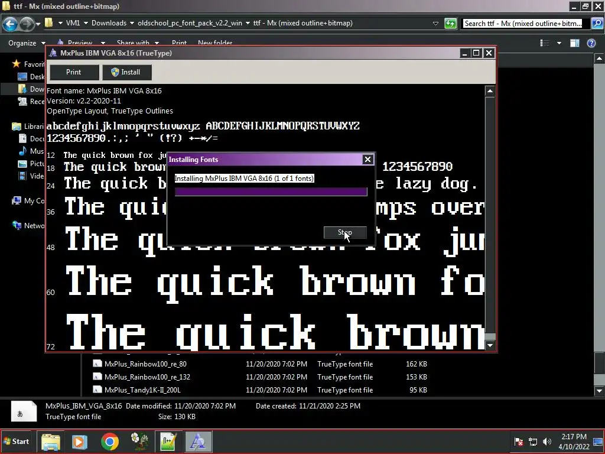Click the MxPlus_Tandy1K-II_200L font file icon
Image resolution: width=605 pixels, height=454 pixels.
(97, 390)
